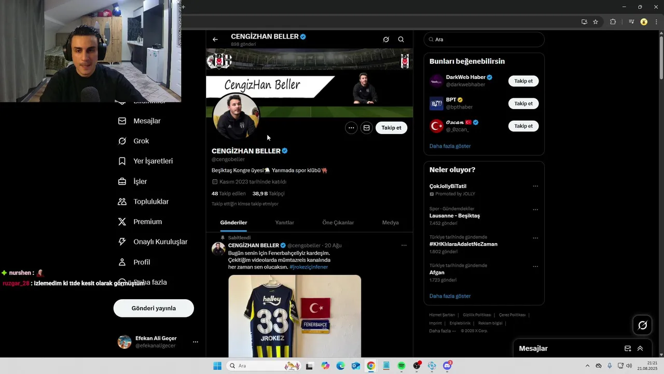Viewport: 664px width, 374px height.
Task: Follow CENGİZHAN BELLER with Takip et
Action: [391, 128]
